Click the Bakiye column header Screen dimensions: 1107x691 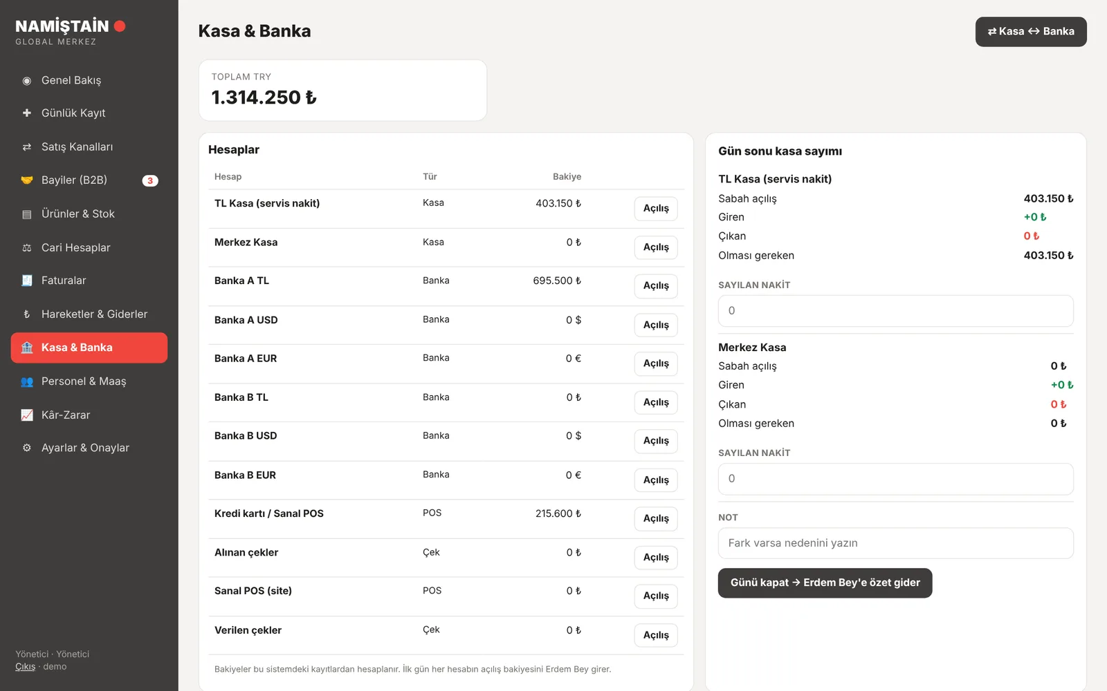pos(567,177)
